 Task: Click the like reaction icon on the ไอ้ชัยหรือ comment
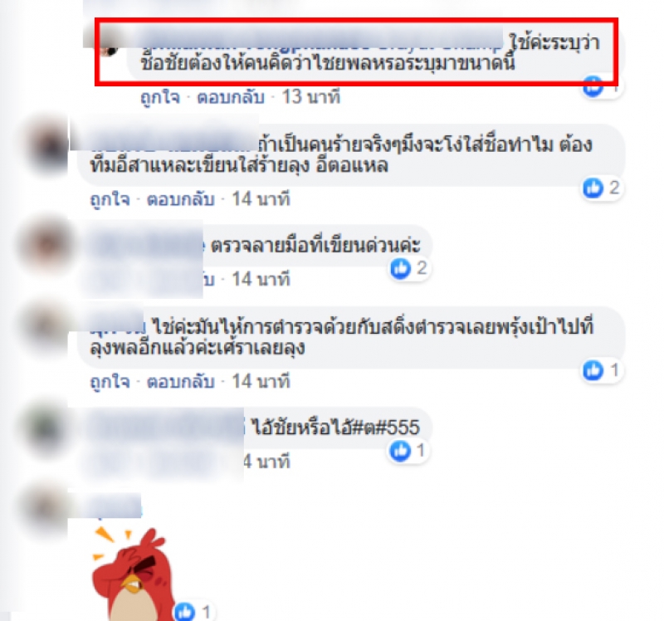[x=400, y=451]
